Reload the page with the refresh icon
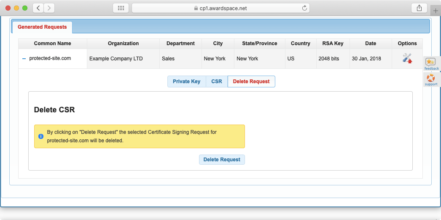 tap(304, 8)
